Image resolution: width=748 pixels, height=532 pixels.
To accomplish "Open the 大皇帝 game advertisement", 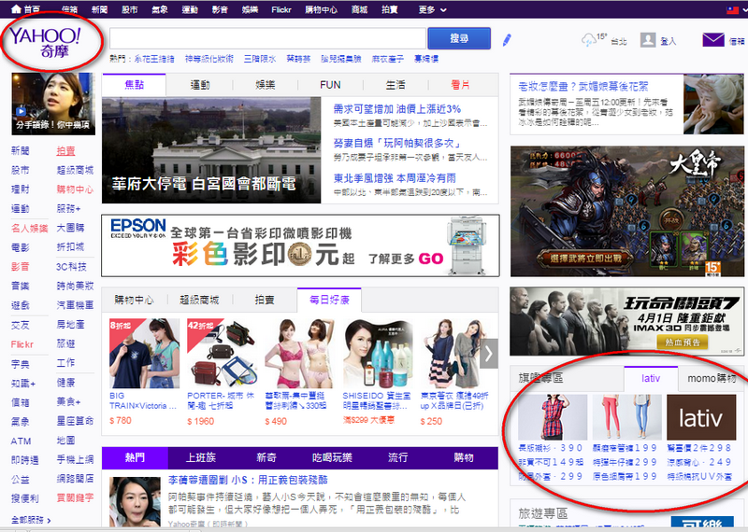I will (x=626, y=212).
